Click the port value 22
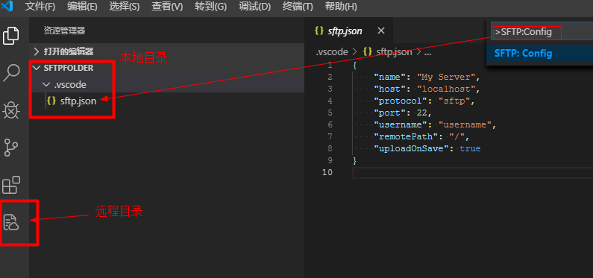593x278 pixels. pos(421,113)
